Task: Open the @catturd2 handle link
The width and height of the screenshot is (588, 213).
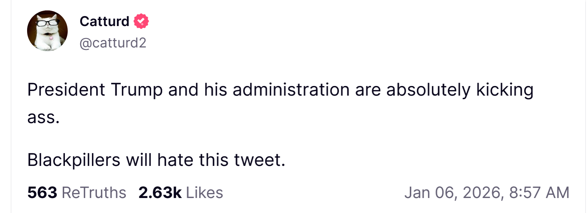Action: (113, 43)
